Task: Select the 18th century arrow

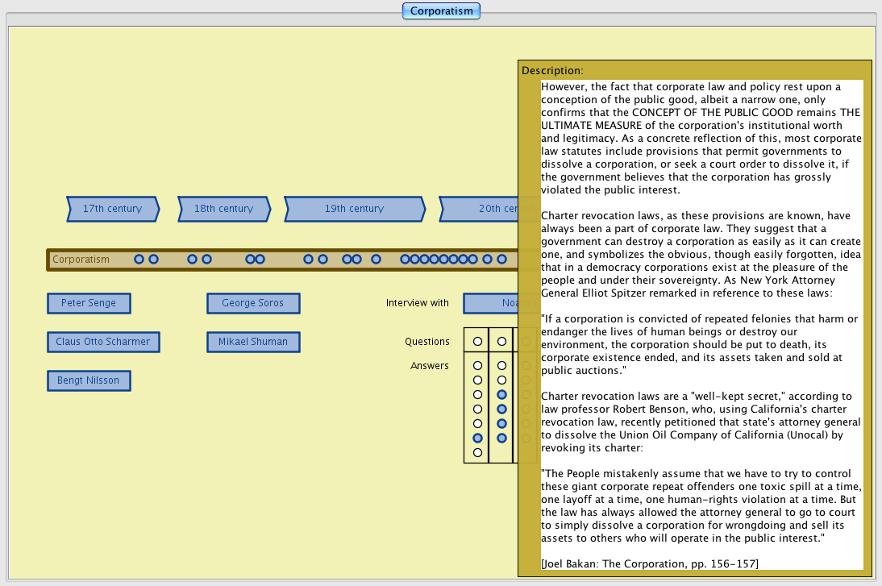Action: pyautogui.click(x=223, y=209)
